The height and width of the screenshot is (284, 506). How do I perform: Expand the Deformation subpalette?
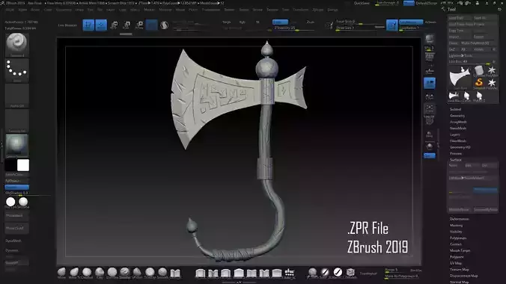click(459, 219)
